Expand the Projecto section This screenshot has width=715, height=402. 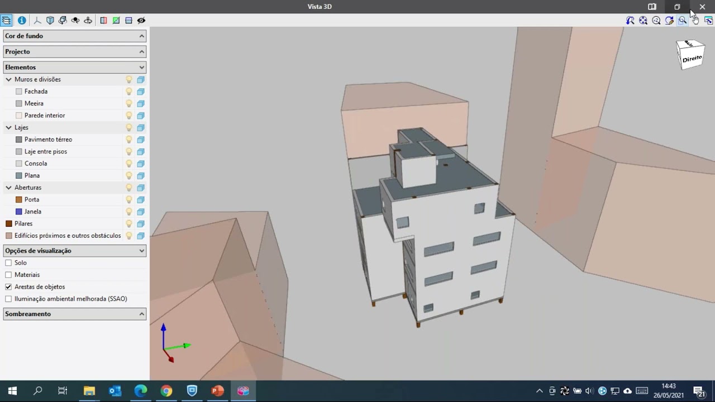(75, 51)
